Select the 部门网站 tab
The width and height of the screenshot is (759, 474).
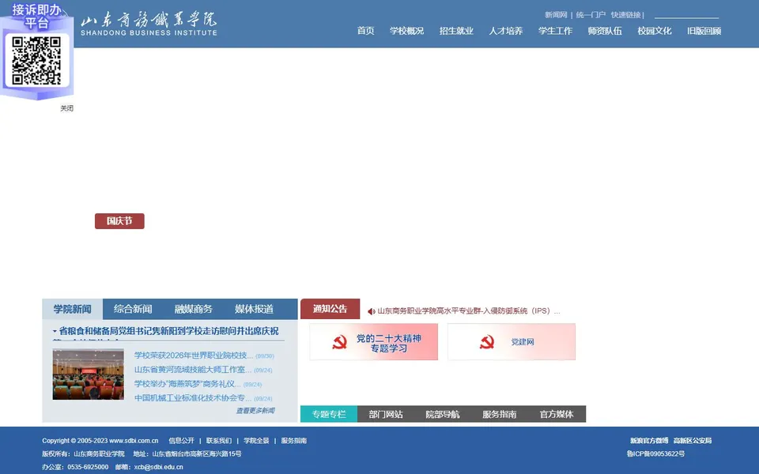pyautogui.click(x=386, y=414)
